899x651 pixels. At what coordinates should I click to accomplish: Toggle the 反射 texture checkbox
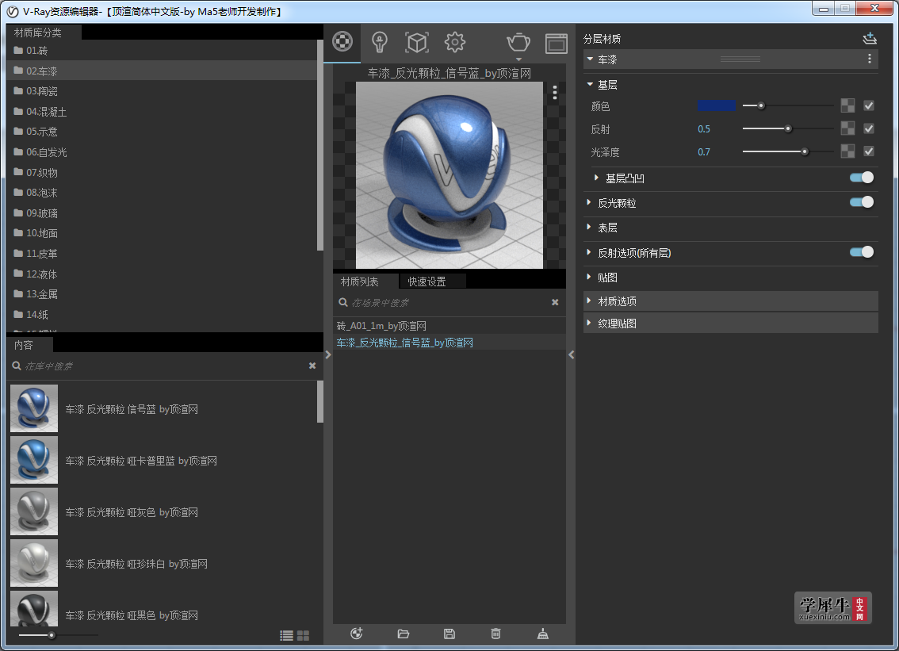click(869, 128)
